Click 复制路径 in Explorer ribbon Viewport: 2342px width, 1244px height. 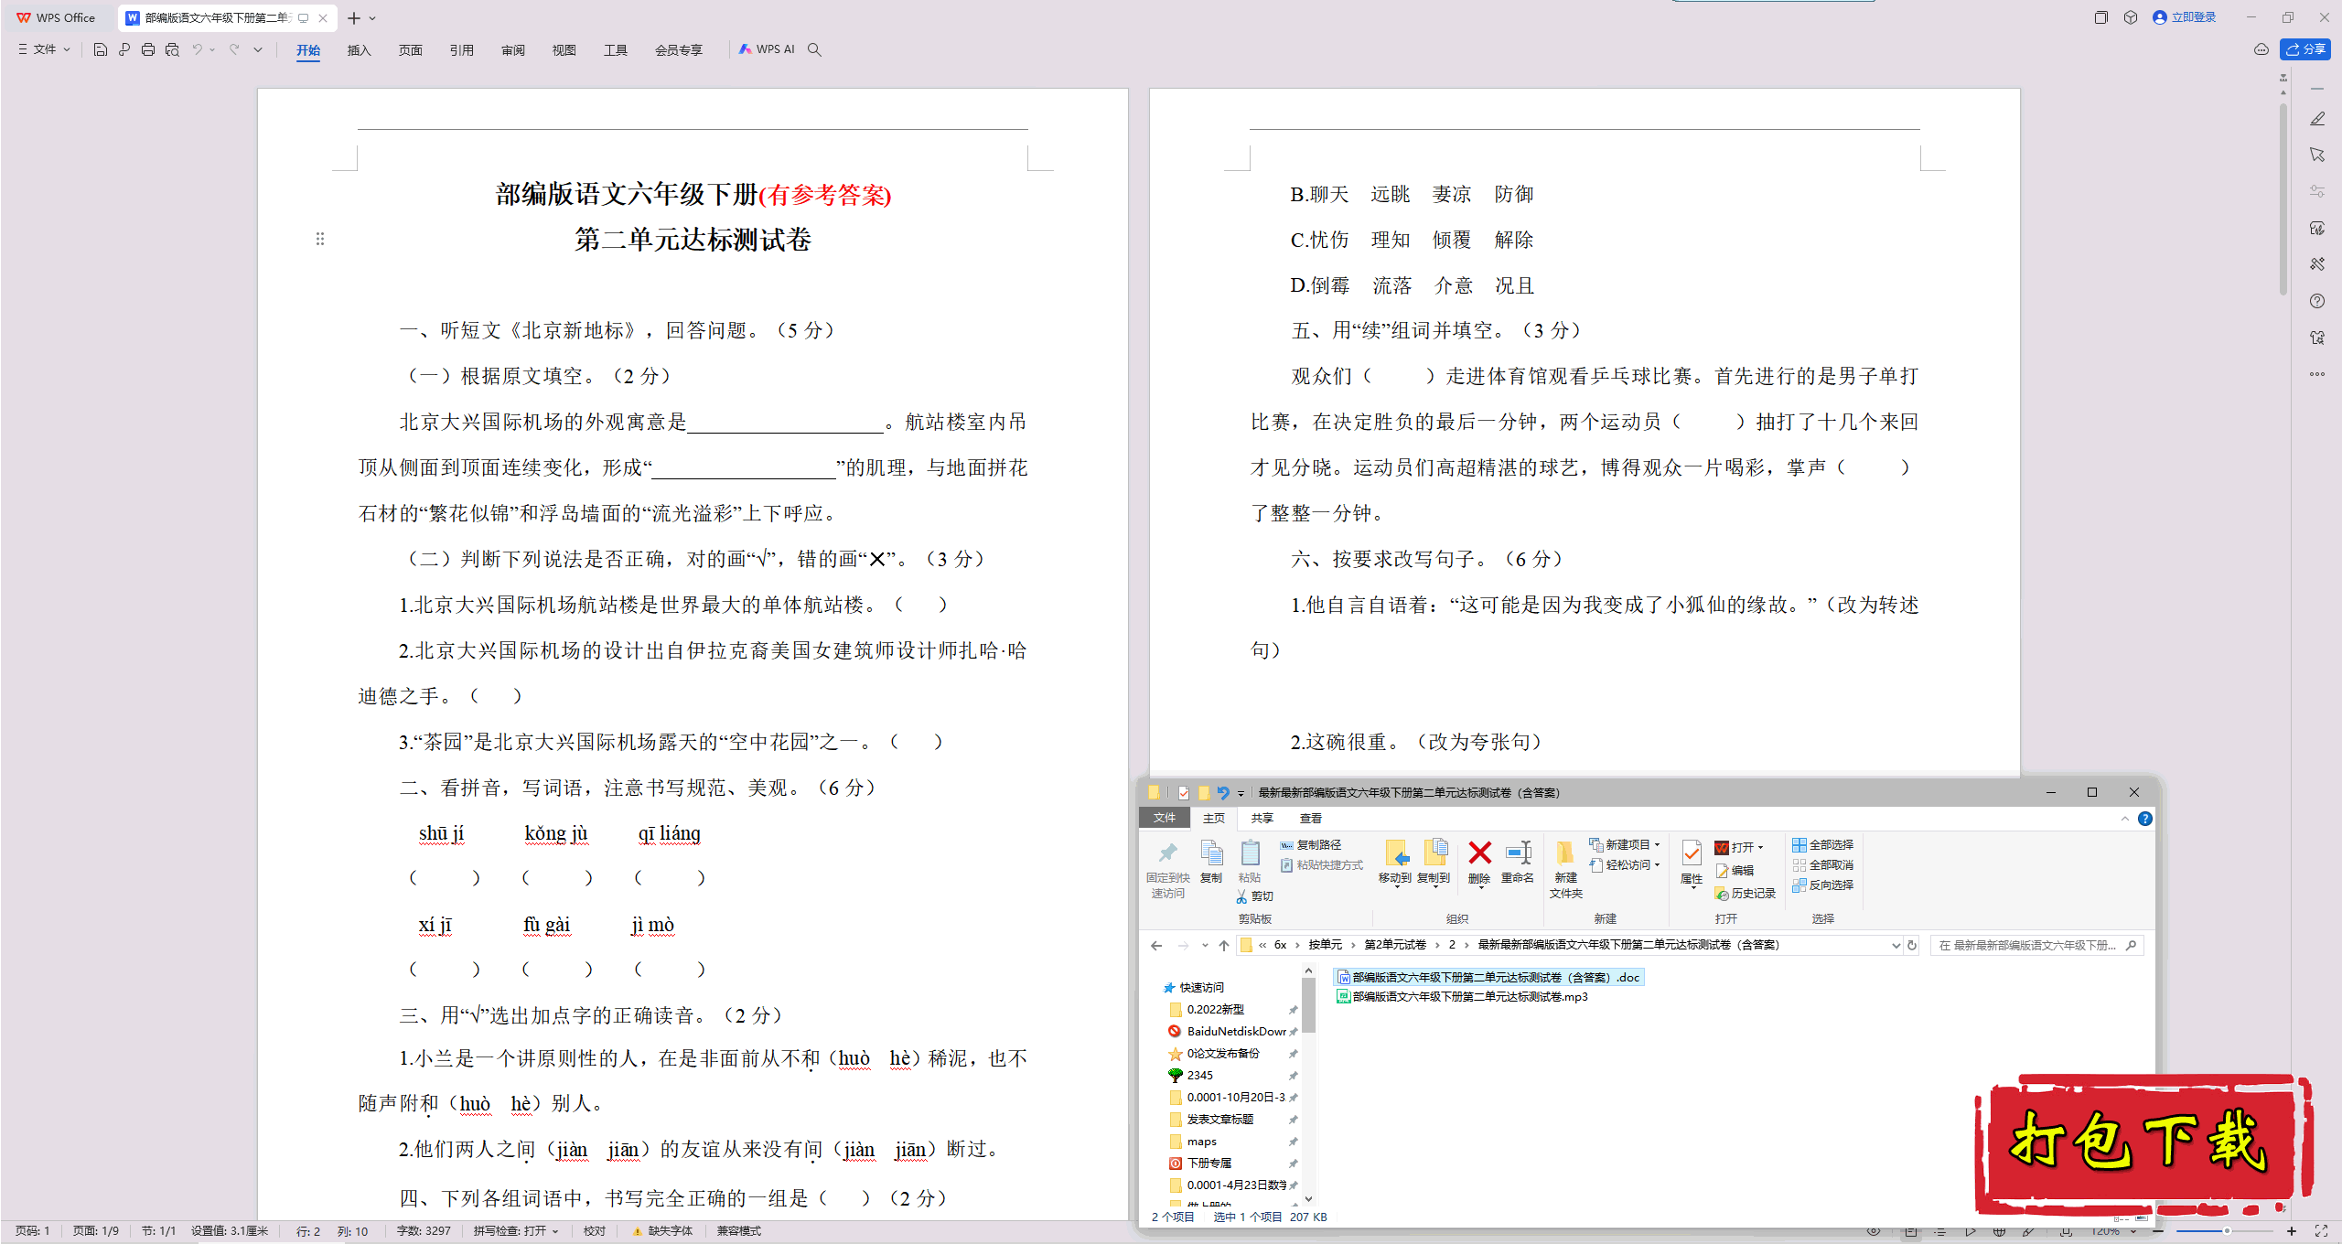point(1311,844)
